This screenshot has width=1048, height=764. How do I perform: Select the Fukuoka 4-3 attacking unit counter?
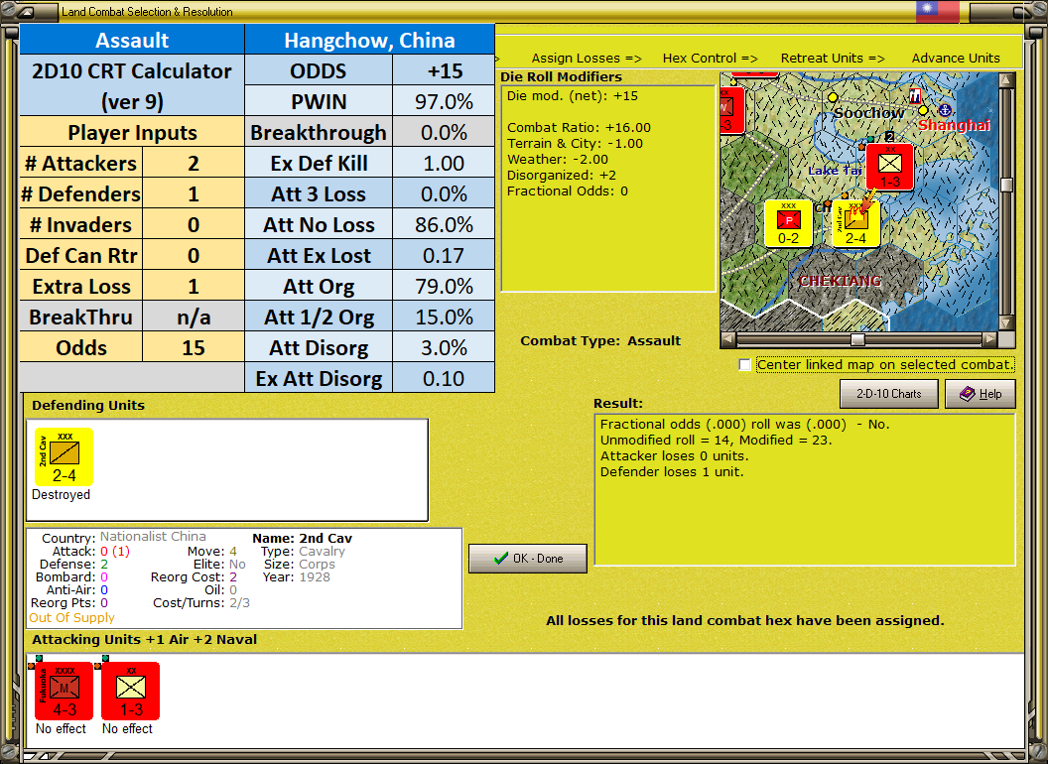click(x=64, y=691)
